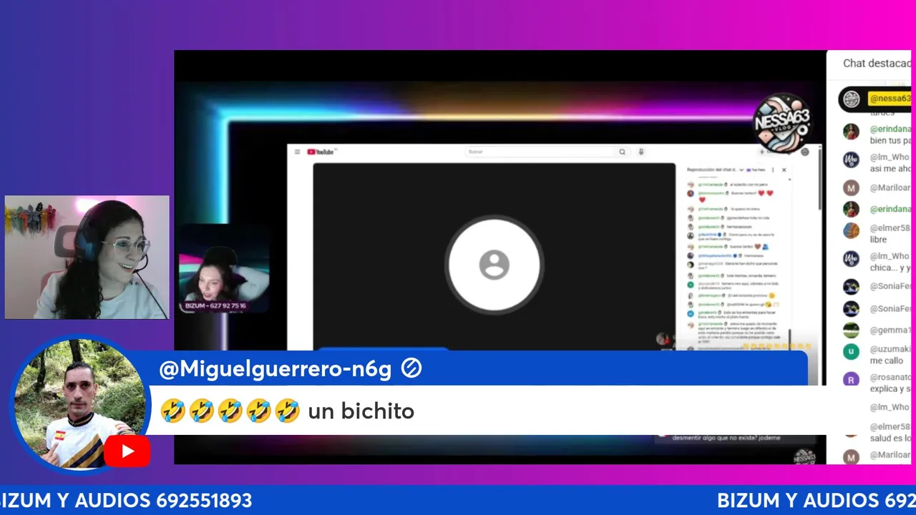The width and height of the screenshot is (916, 515).
Task: Click the @lm_Who avatar beside 'chica... y'
Action: pos(851,258)
